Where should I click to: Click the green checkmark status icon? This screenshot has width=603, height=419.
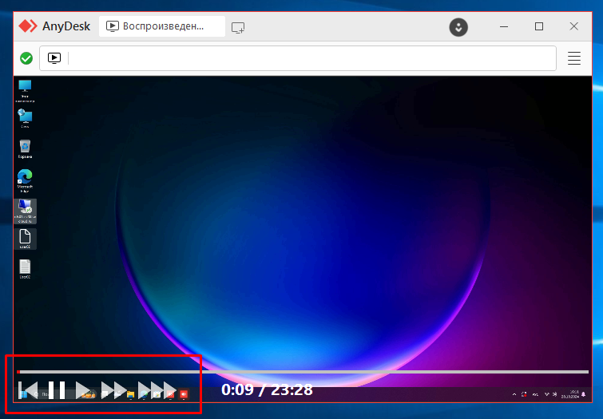(x=26, y=58)
